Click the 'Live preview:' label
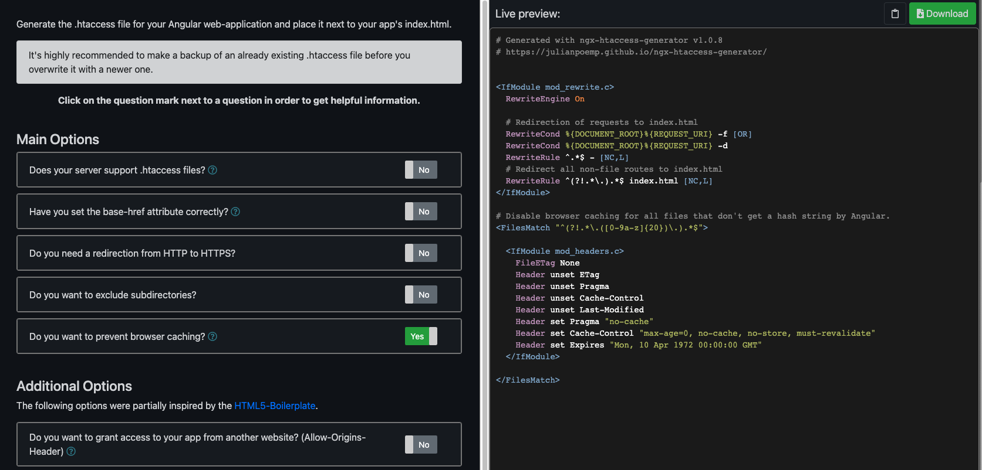The height and width of the screenshot is (470, 982). tap(528, 13)
